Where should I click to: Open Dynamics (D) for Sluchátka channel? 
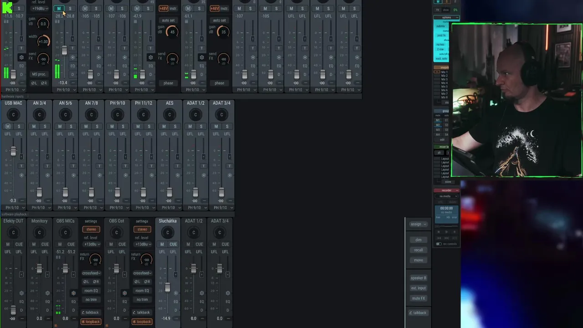click(176, 310)
